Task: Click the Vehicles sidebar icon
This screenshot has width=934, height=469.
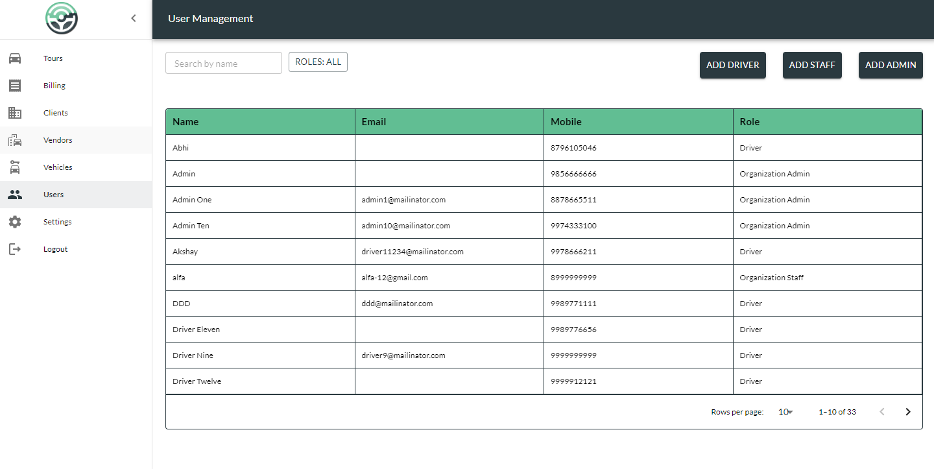Action: (15, 167)
